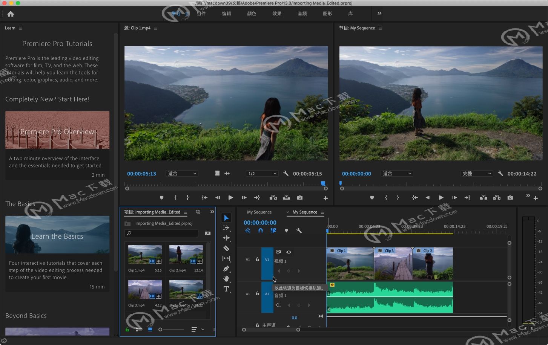548x345 pixels.
Task: Go to Out point in program monitor
Action: (x=467, y=198)
